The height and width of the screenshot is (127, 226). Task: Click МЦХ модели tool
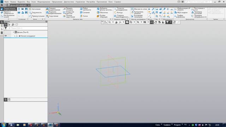pos(181,13)
